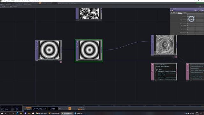Click the timecode display 00:00:49.18
The height and width of the screenshot is (115, 204).
coord(39,109)
